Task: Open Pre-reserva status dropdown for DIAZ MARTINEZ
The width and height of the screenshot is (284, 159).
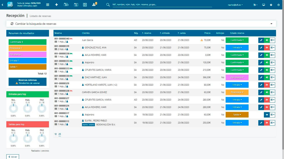Action: (237, 78)
